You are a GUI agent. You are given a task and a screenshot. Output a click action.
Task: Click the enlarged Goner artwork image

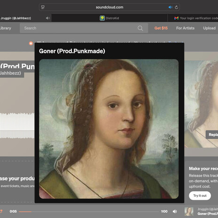109,129
